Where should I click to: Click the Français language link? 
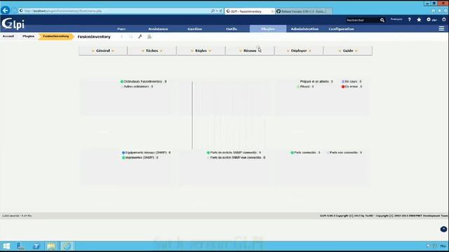pyautogui.click(x=396, y=19)
